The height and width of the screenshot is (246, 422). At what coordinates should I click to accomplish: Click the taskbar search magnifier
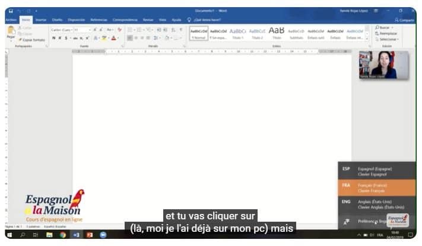23,235
